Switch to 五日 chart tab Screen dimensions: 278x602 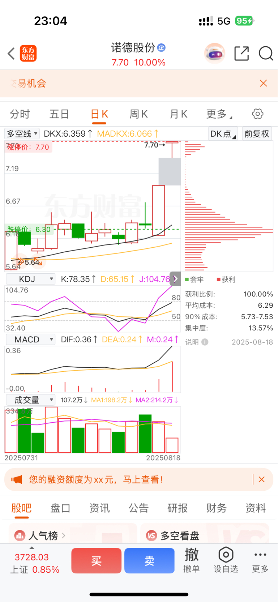59,114
